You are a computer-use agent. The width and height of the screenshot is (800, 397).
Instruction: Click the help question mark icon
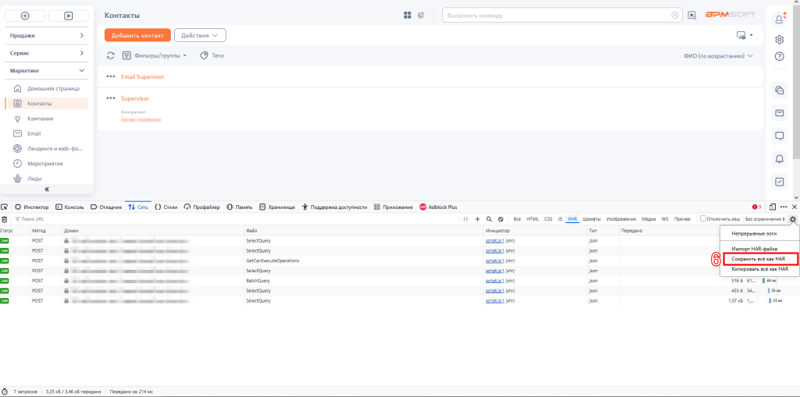point(779,57)
